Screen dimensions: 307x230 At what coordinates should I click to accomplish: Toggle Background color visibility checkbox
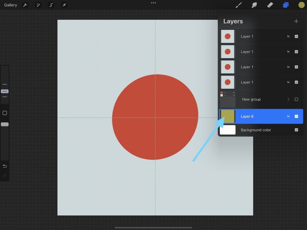[296, 130]
